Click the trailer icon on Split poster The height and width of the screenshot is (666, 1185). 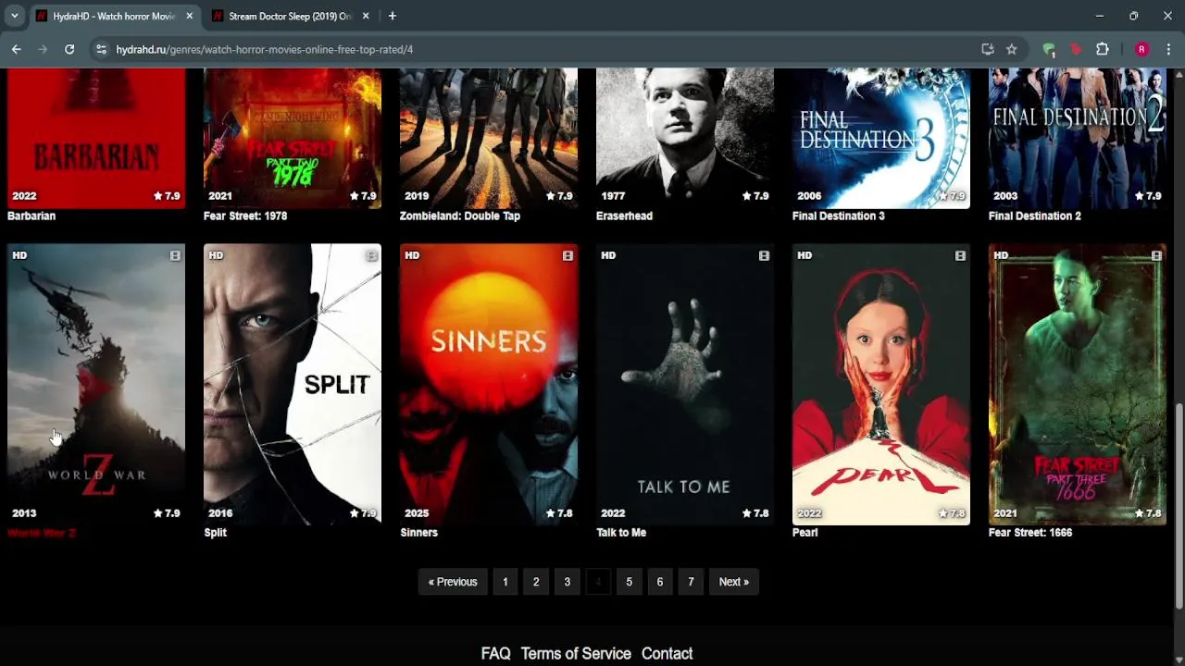coord(371,255)
